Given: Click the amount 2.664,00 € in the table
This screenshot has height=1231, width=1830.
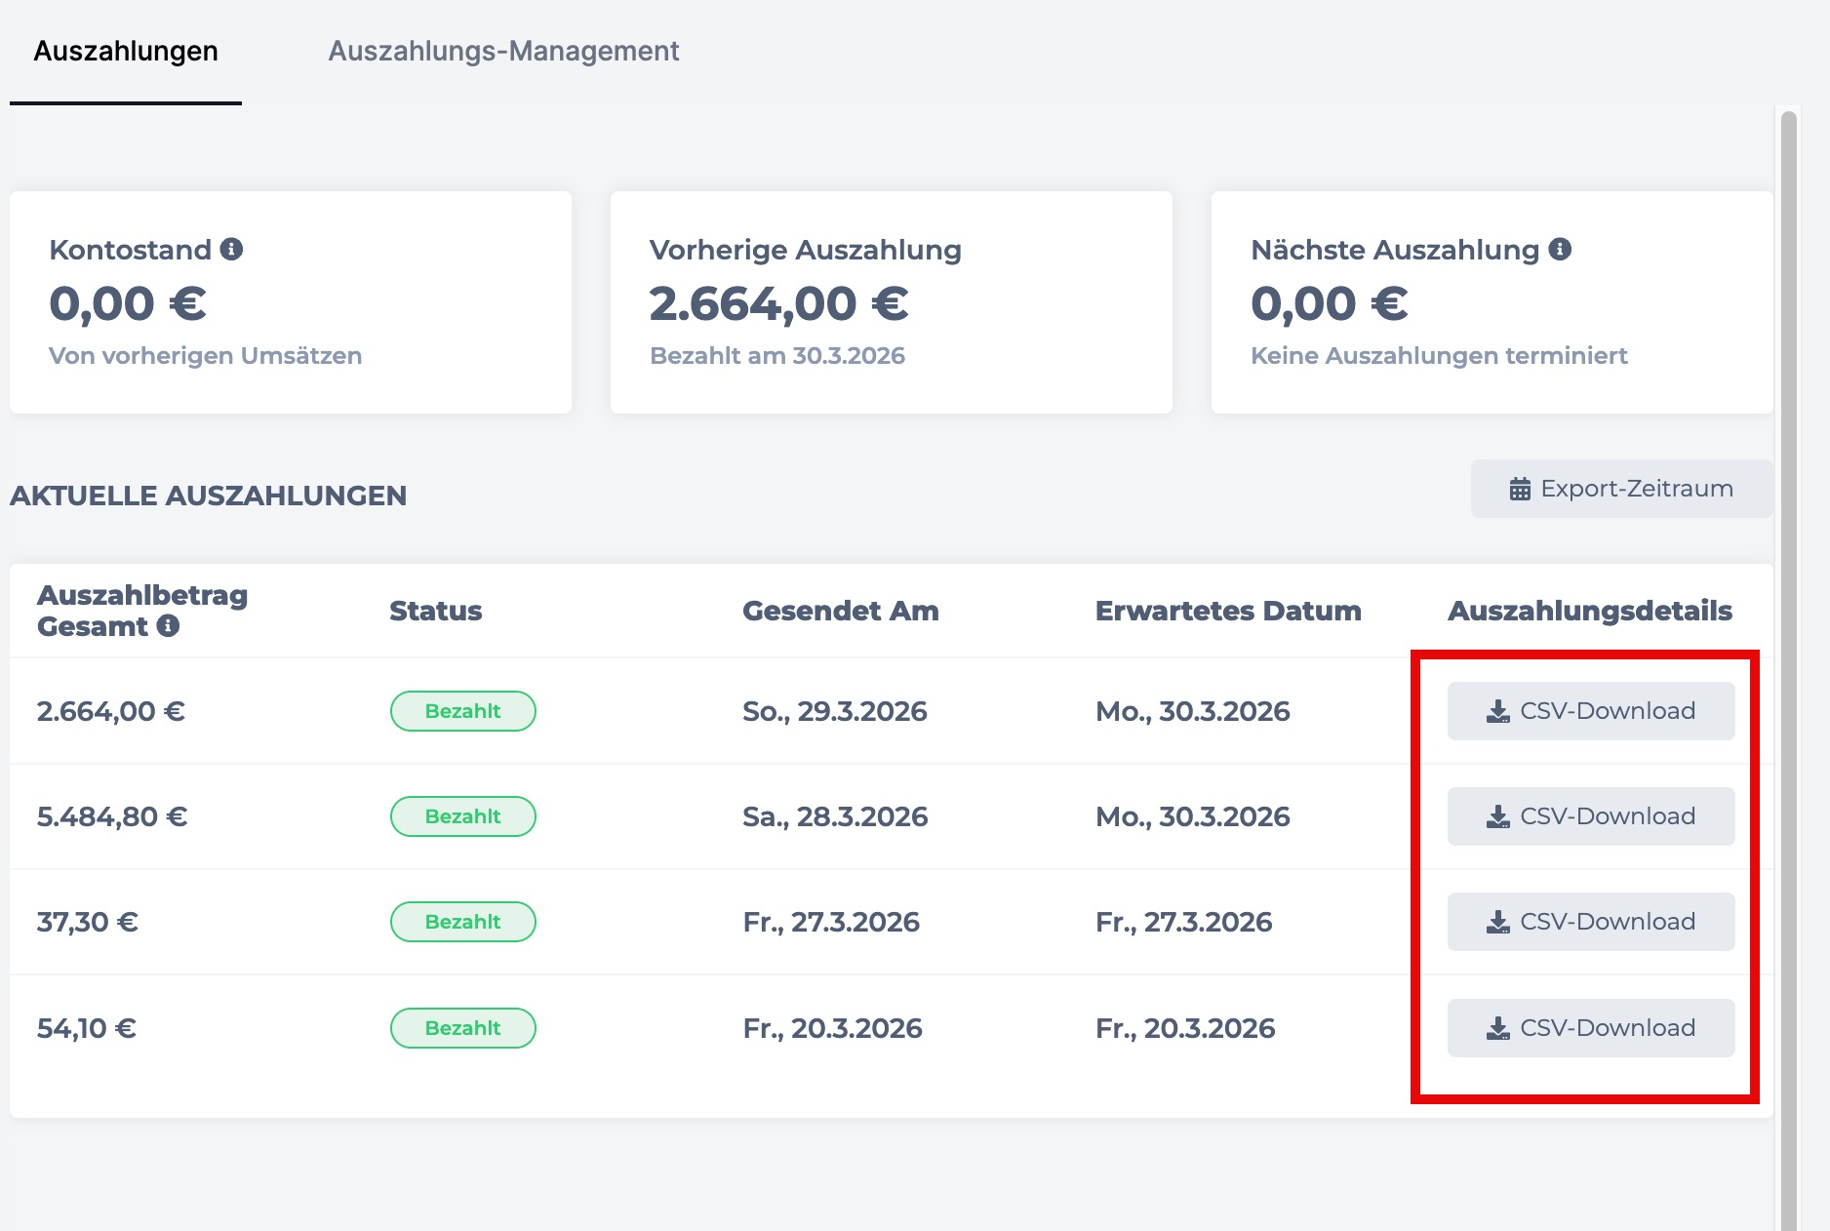Looking at the screenshot, I should [111, 711].
